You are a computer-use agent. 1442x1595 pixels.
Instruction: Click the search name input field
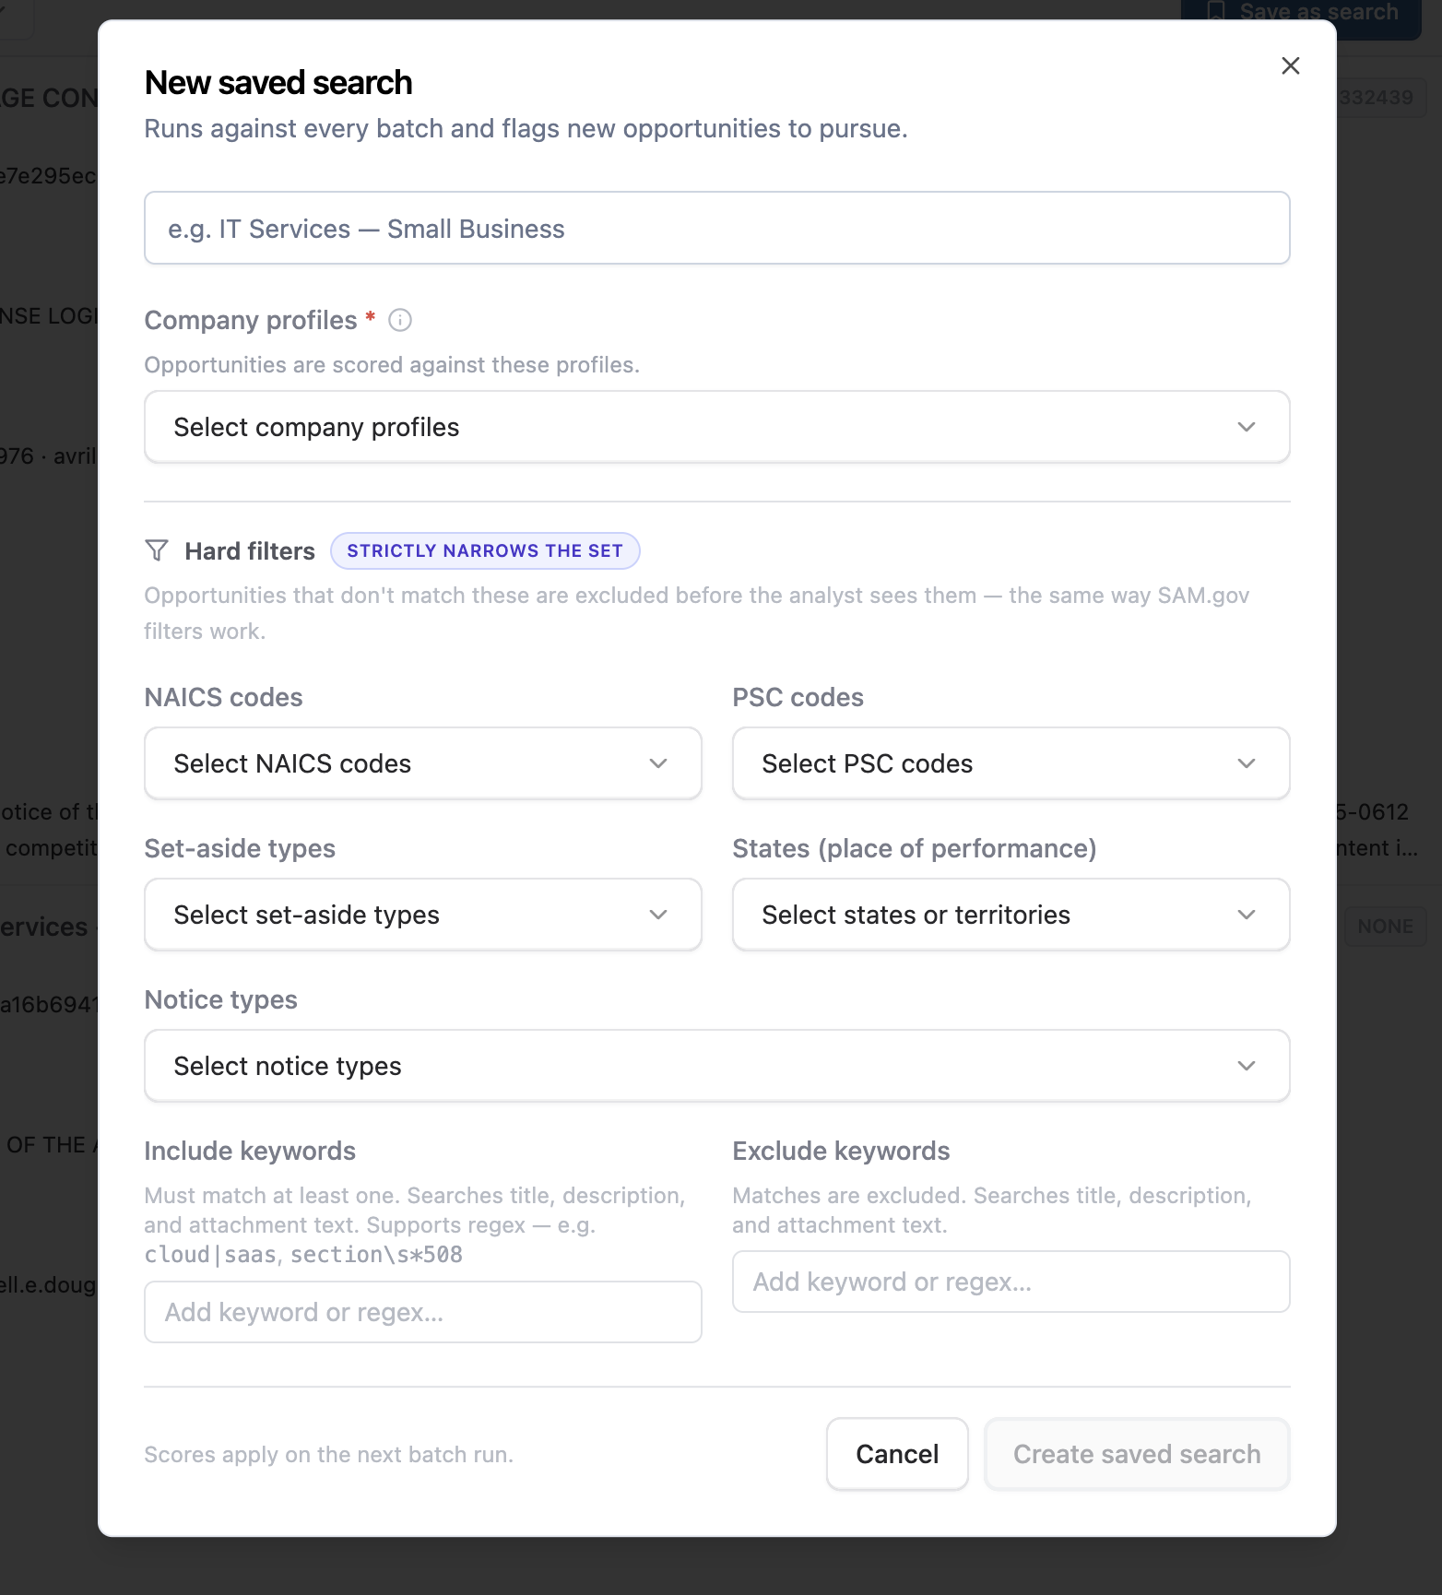716,228
